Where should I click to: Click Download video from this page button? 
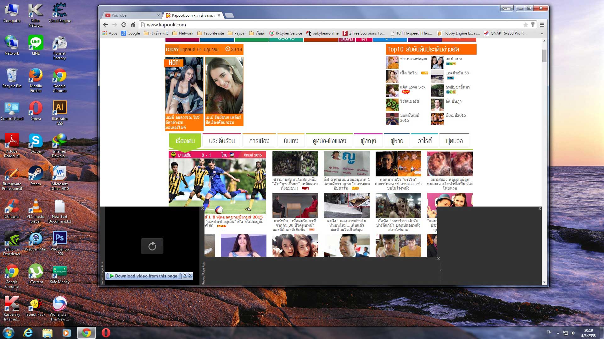point(146,276)
